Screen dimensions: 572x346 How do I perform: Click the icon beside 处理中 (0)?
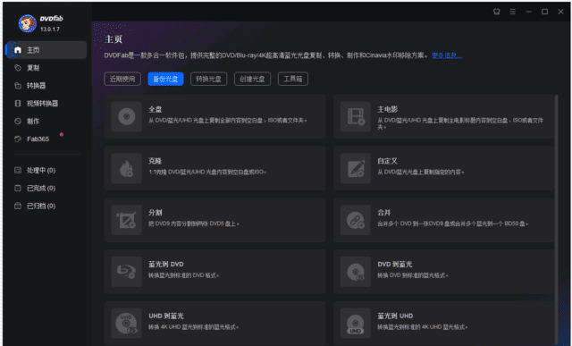18,170
